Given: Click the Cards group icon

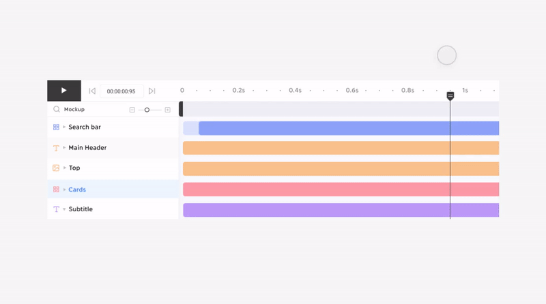Looking at the screenshot, I should (x=56, y=189).
